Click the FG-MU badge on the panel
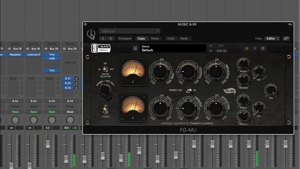300x169 pixels. click(230, 91)
